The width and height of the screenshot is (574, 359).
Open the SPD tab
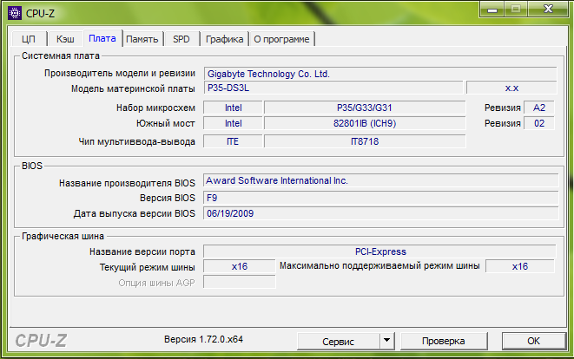181,39
